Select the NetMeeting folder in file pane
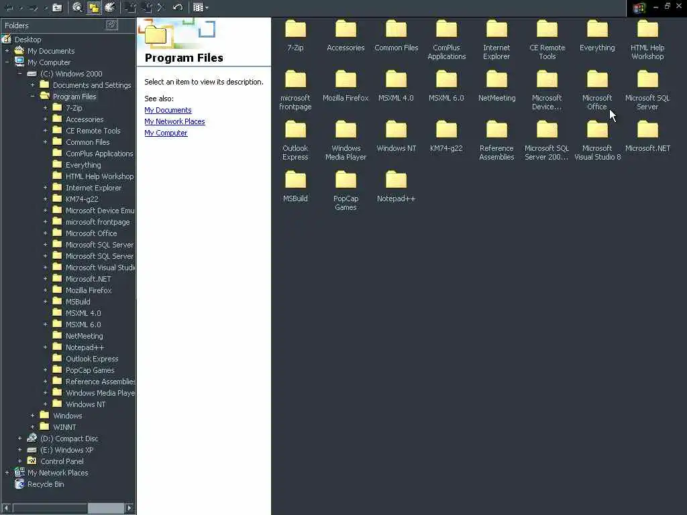687x515 pixels. pos(497,86)
